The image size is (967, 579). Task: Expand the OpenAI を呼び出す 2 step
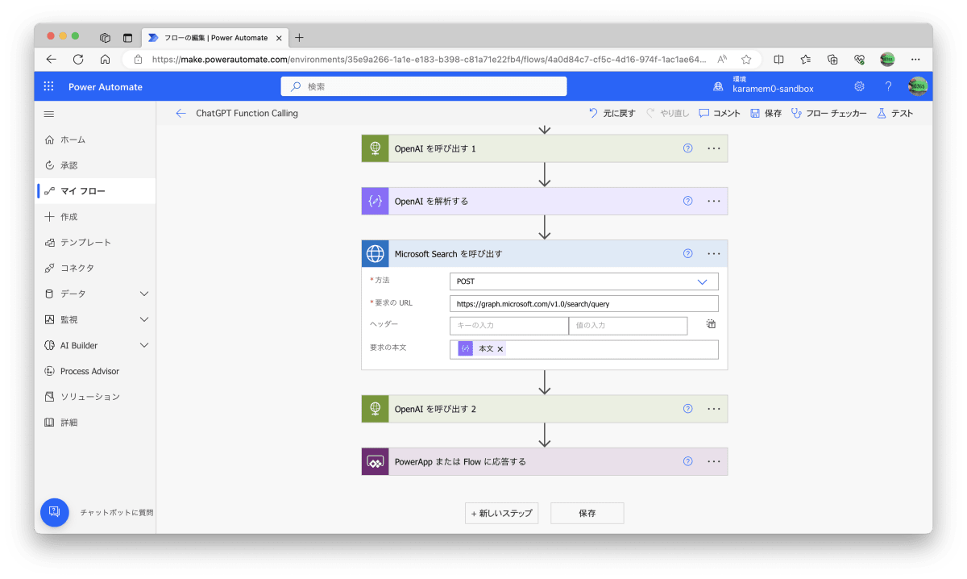[545, 409]
